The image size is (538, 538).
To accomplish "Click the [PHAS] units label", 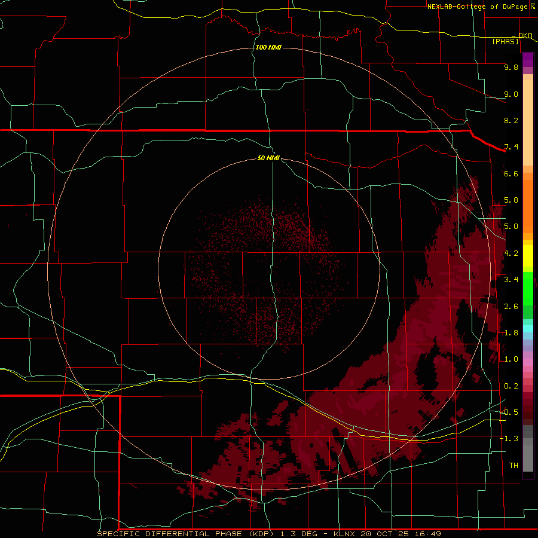I will 505,41.
